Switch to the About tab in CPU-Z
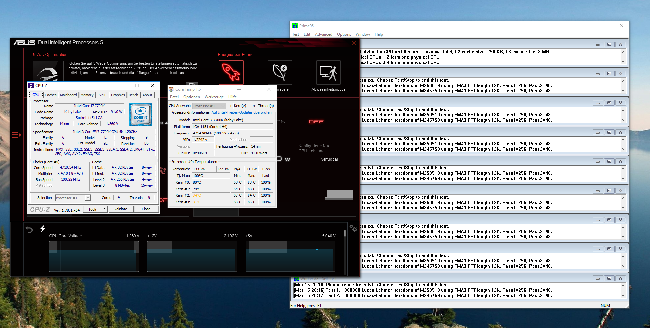 147,95
